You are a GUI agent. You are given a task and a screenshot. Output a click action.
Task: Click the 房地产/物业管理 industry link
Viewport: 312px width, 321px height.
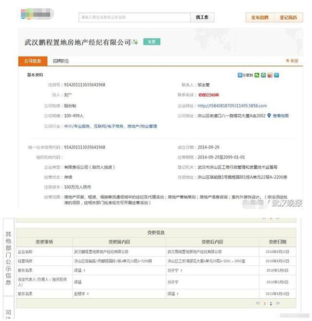point(140,126)
